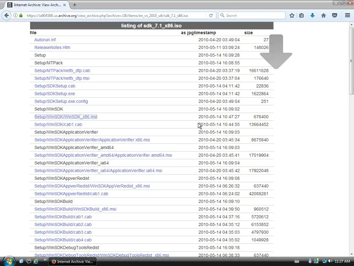Go to the Home page icon
The width and height of the screenshot is (354, 266).
click(x=324, y=15)
